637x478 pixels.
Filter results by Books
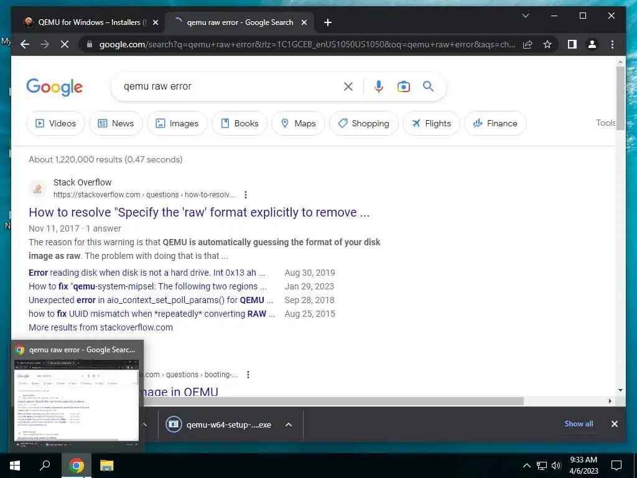point(239,123)
